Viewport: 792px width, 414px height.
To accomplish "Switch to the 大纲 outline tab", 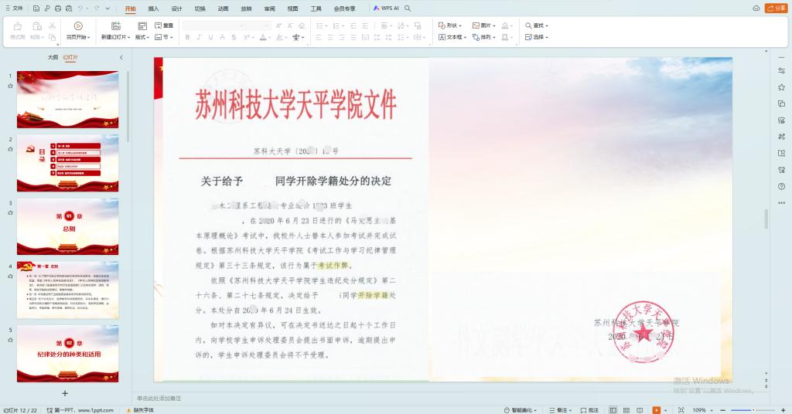I will coord(53,57).
